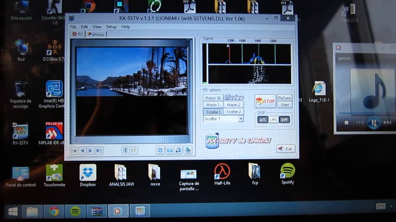Open the View menu

(x=97, y=27)
